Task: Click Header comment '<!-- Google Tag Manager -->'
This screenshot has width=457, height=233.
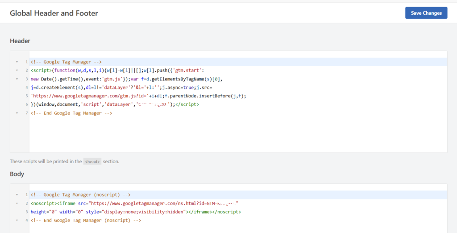Action: [66, 62]
